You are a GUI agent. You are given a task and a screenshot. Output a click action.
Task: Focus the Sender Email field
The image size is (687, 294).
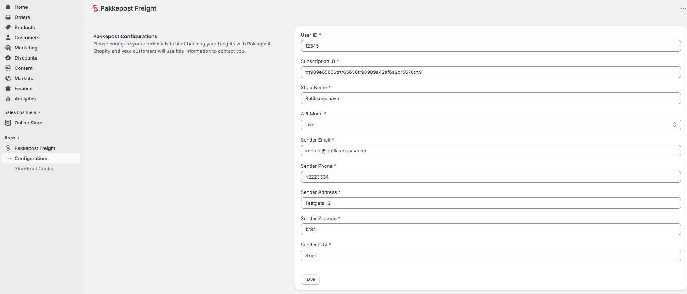point(491,151)
